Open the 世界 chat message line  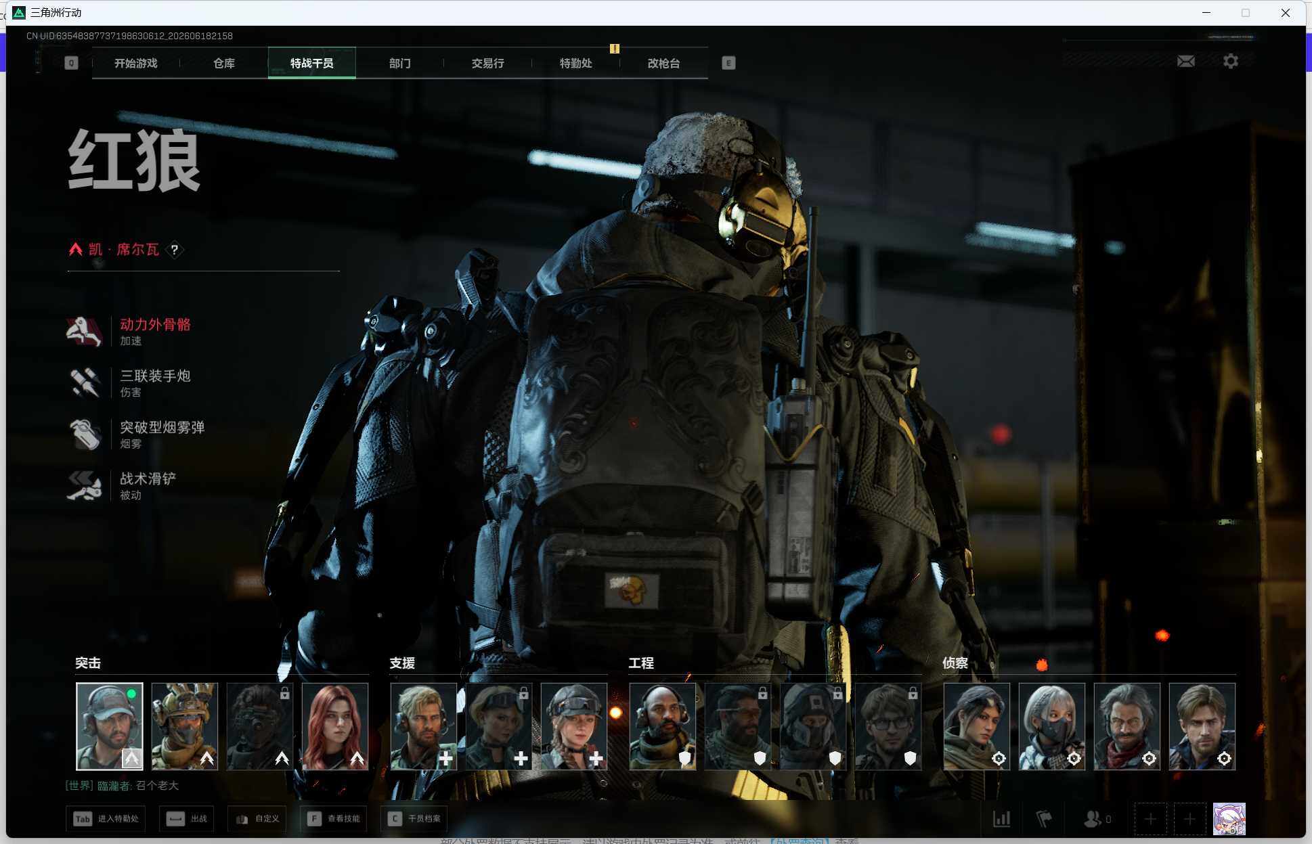(122, 786)
